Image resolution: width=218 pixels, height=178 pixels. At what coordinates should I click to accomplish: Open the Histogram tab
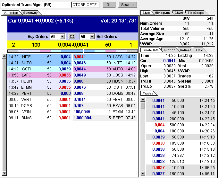pyautogui.click(x=162, y=13)
